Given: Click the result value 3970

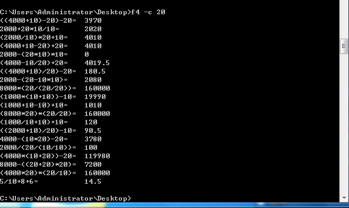Looking at the screenshot, I should 93,21.
